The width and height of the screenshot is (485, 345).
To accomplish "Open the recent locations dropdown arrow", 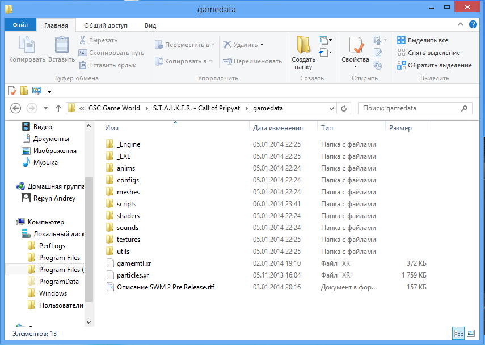I will (46, 108).
